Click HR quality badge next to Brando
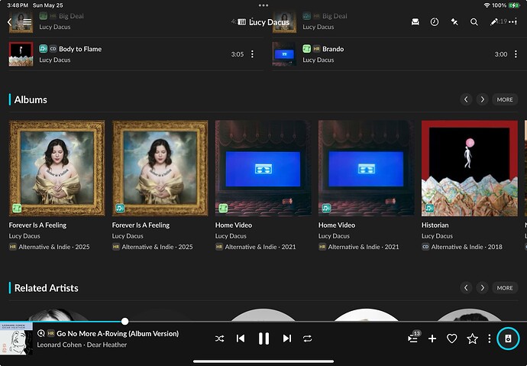Screen dimensions: 527x366 [317, 49]
